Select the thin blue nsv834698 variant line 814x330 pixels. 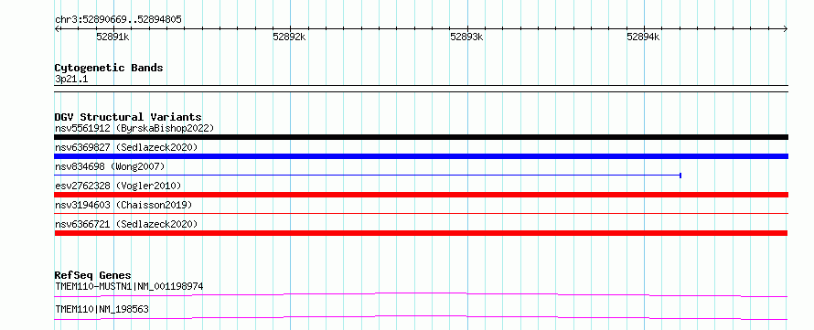[368, 176]
